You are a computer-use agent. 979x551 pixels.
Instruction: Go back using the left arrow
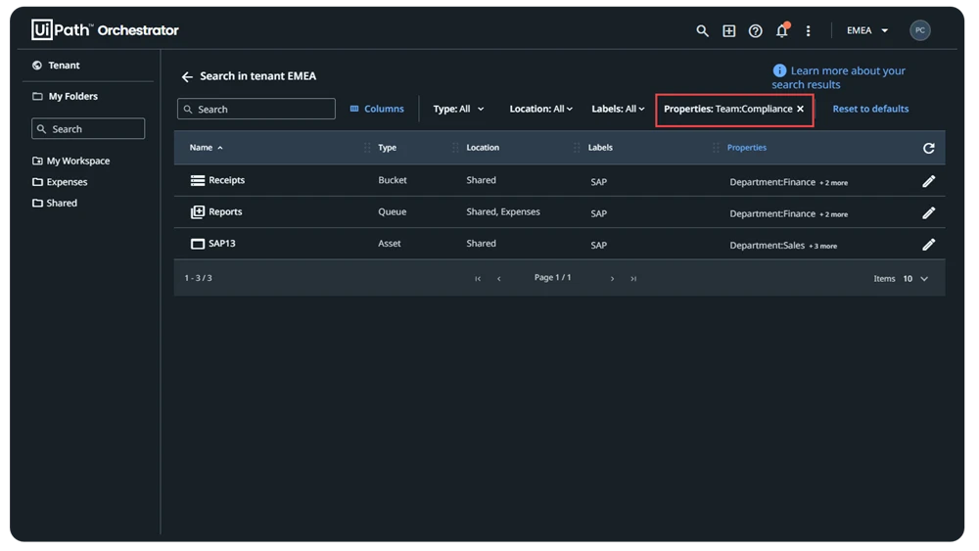click(x=187, y=76)
